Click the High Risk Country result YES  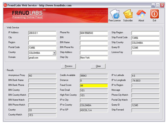(94, 95)
